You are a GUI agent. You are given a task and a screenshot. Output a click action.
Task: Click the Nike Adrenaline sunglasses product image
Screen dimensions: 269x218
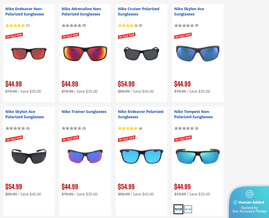85,53
